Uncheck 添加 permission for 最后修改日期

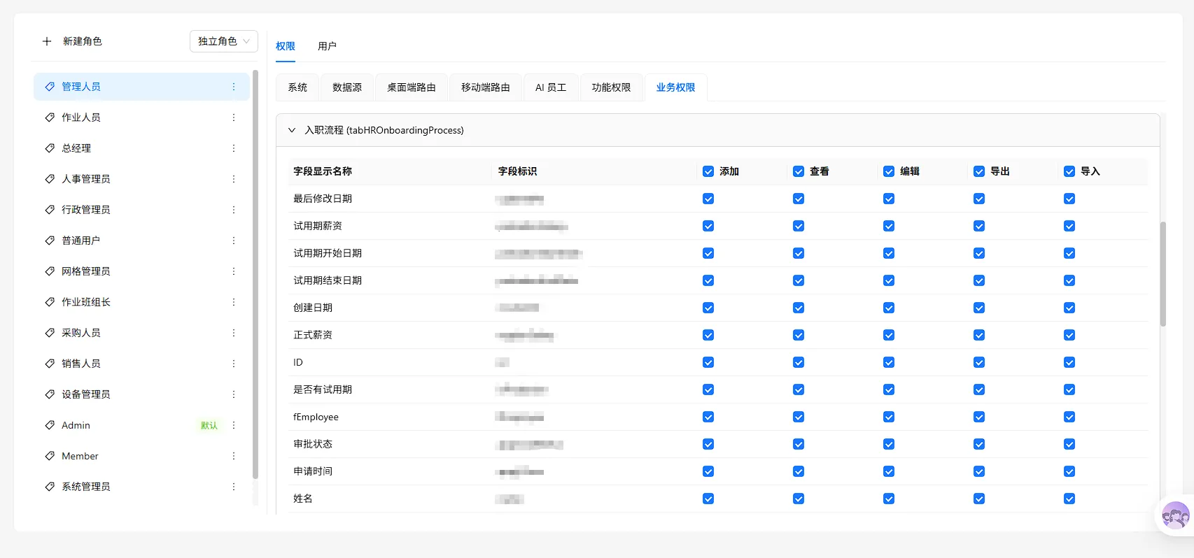click(x=708, y=199)
